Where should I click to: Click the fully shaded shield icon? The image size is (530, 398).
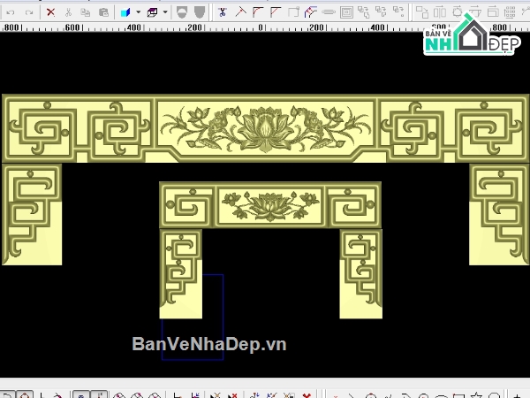(x=200, y=12)
